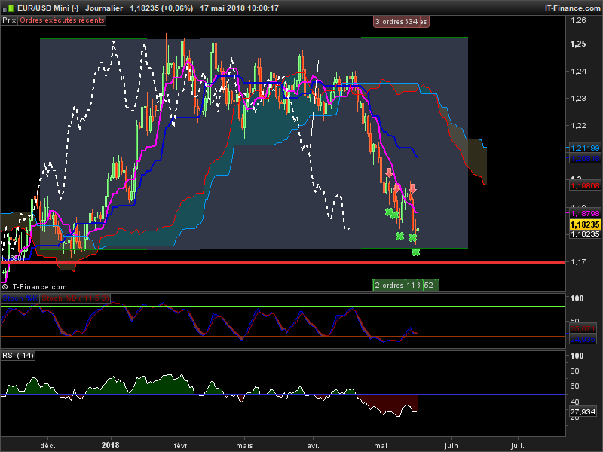
Task: Click the 'Journalier' timeframe in the title bar
Action: (x=104, y=8)
